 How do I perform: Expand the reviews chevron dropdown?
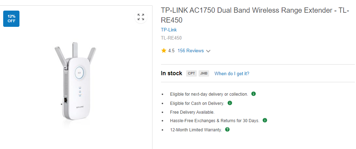(x=208, y=51)
